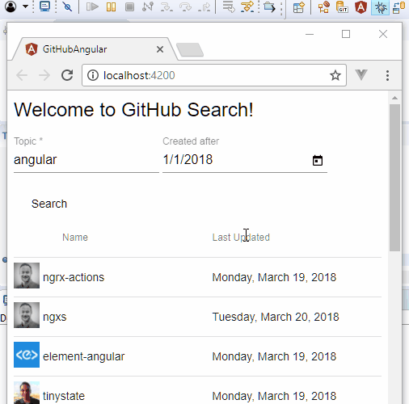This screenshot has width=409, height=404.
Task: Click the monitor console icon in the toolbar
Action: point(44,6)
